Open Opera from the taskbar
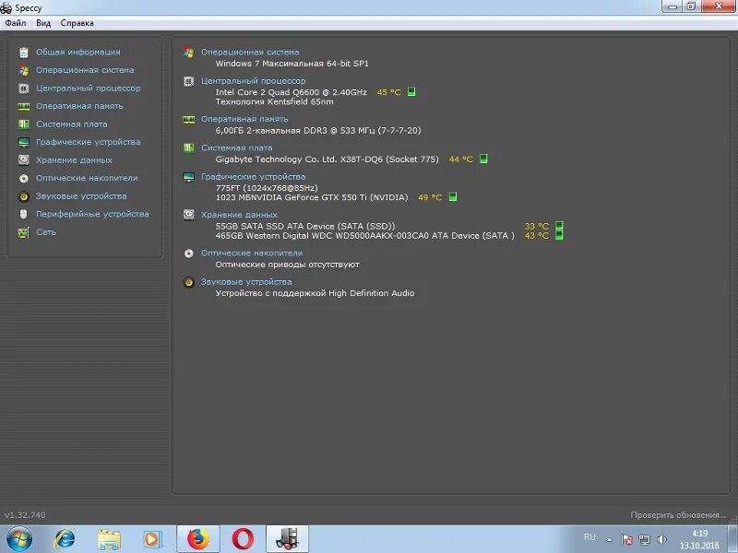Screen dimensions: 738x553 coord(243,539)
